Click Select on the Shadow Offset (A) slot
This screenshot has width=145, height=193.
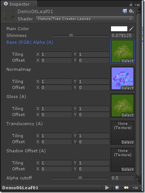pos(127,170)
